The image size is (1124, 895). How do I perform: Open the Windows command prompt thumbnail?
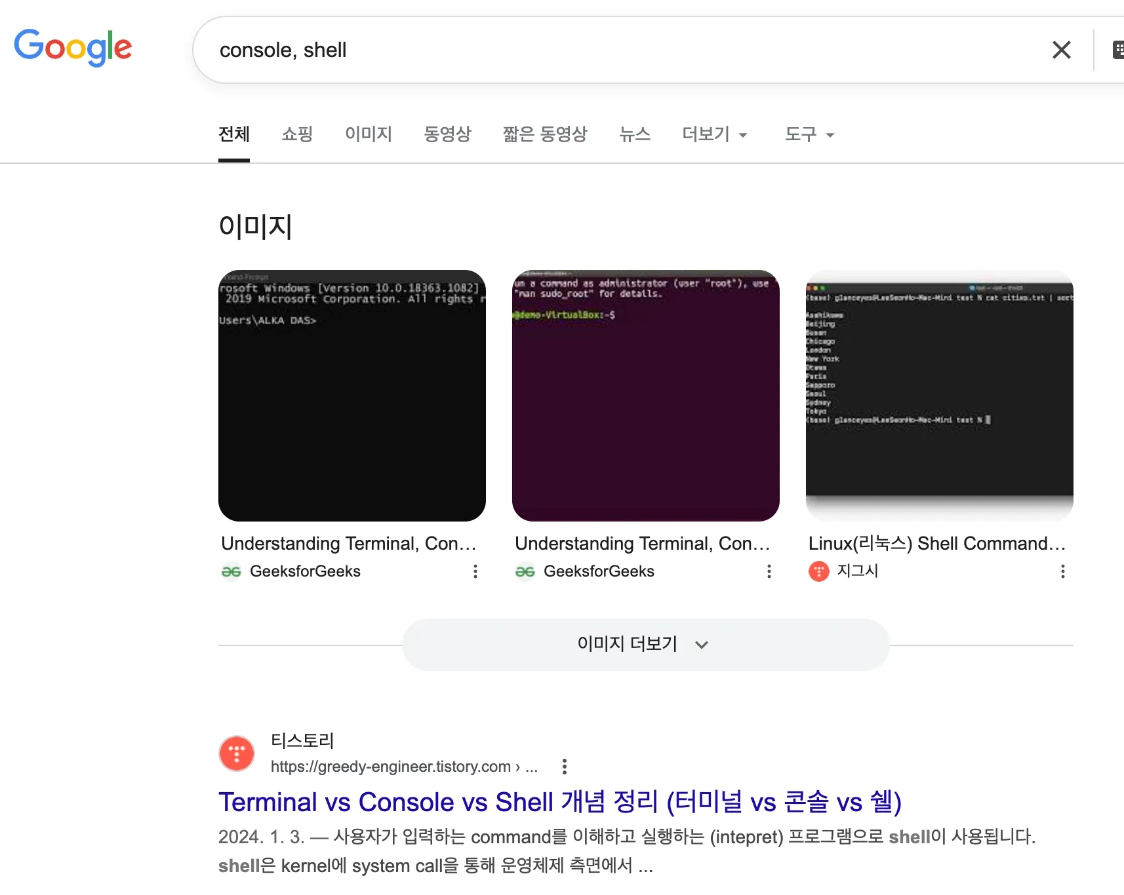[x=352, y=396]
